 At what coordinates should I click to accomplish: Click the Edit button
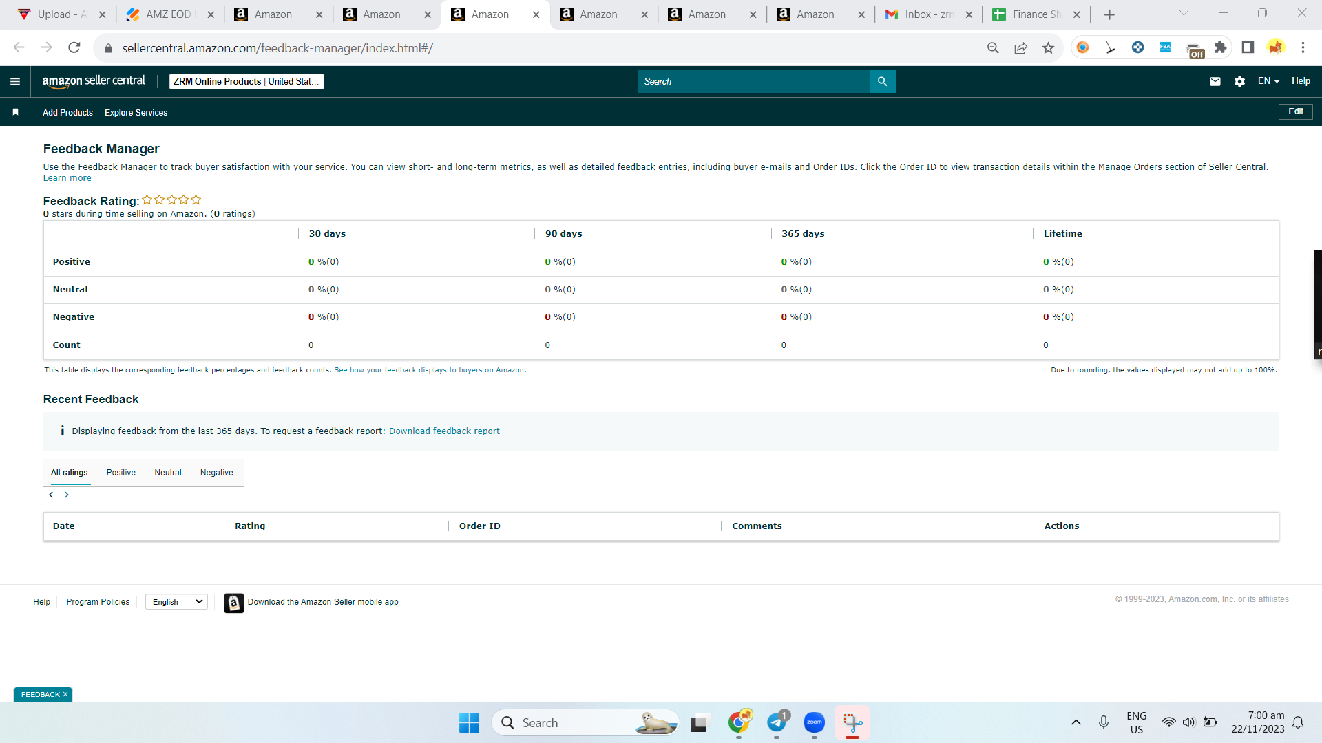click(1296, 111)
